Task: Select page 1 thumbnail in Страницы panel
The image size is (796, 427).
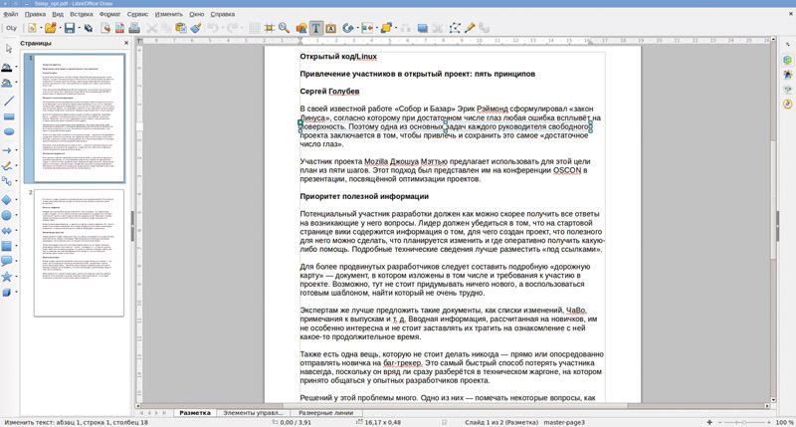Action: [x=79, y=117]
